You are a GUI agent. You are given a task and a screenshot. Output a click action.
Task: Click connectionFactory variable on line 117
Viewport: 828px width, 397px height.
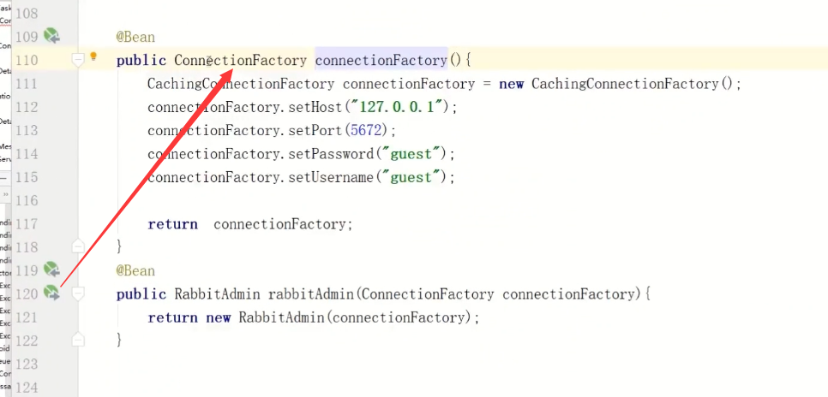coord(279,224)
